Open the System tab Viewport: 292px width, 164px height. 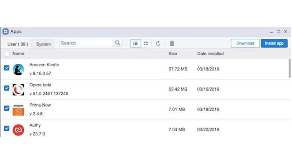[x=43, y=44]
